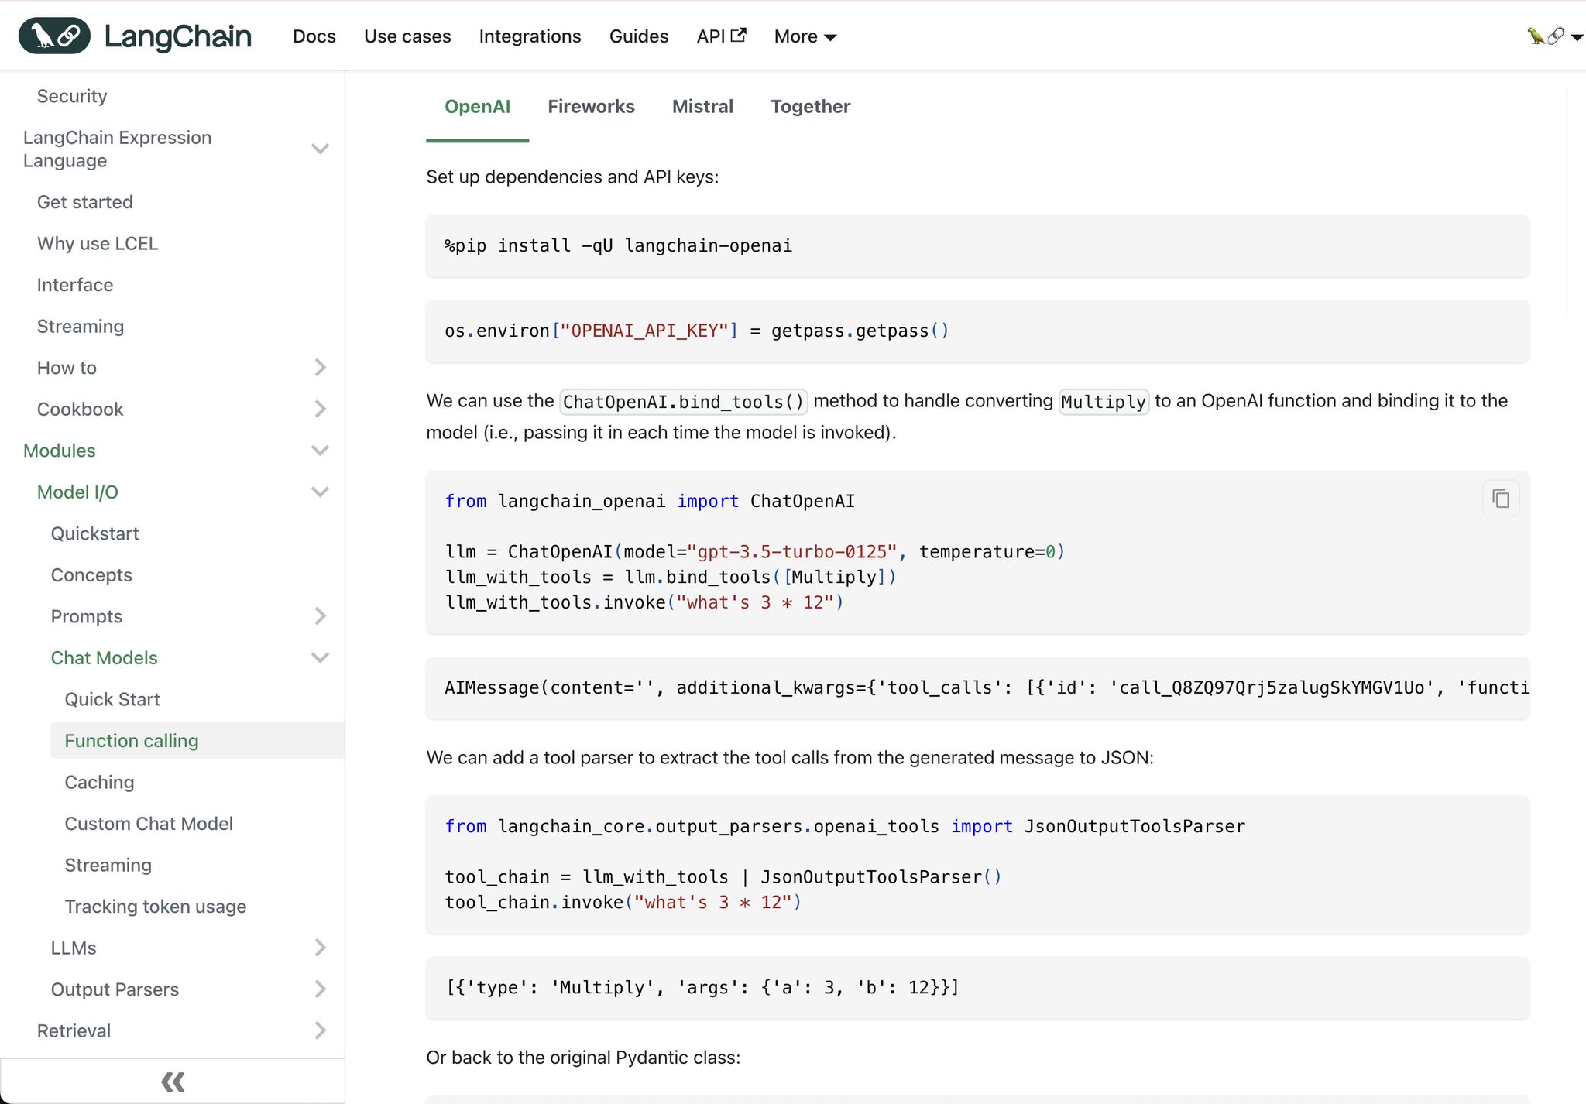
Task: Click 'Set up dependencies and API keys' text
Action: point(572,177)
